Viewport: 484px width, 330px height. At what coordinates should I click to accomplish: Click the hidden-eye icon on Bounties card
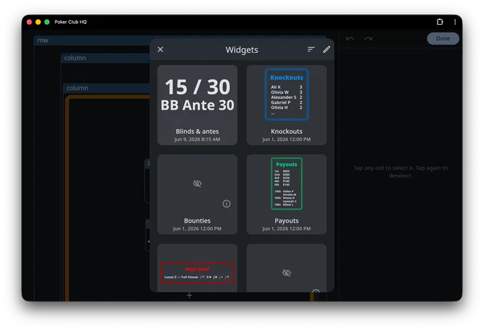[197, 183]
